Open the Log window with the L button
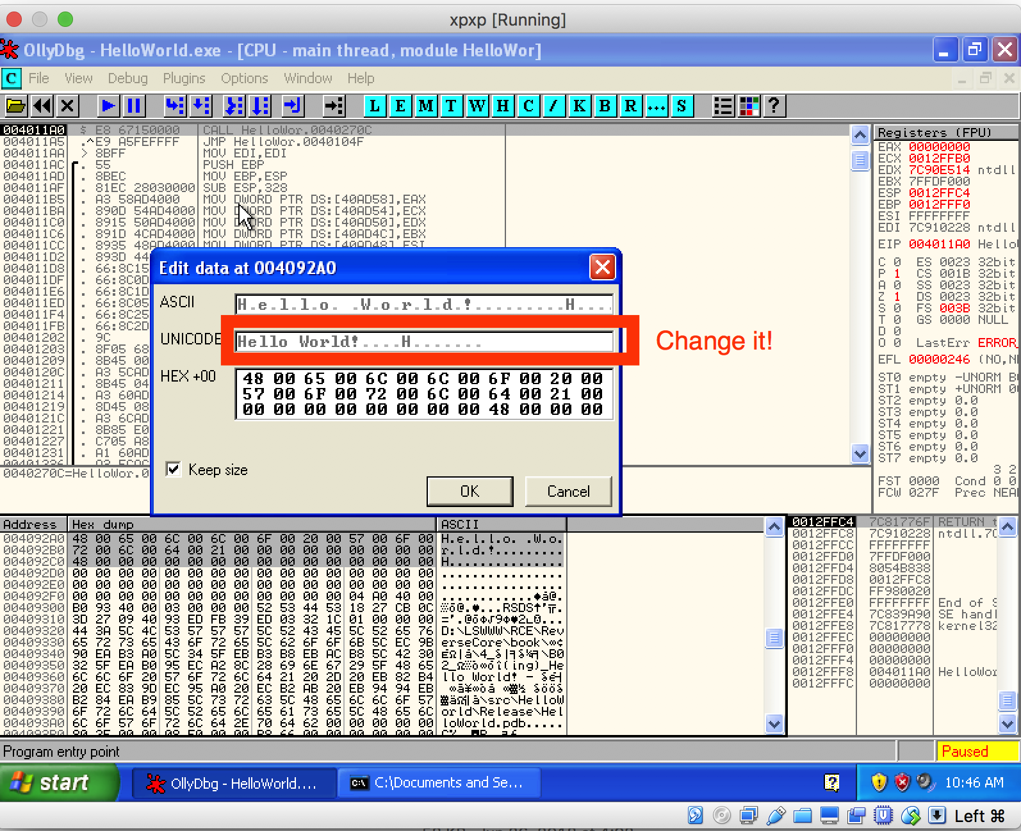This screenshot has height=831, width=1021. [x=375, y=106]
